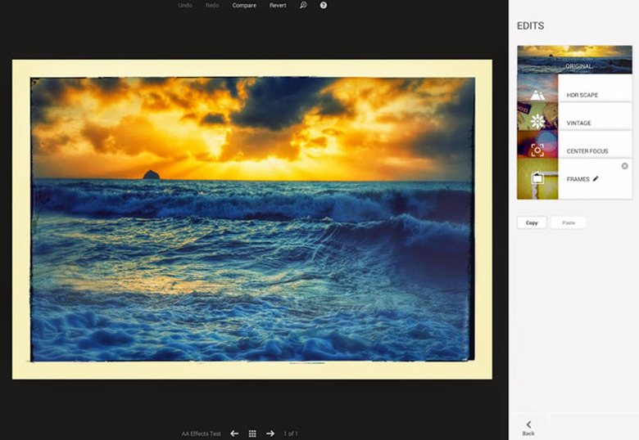Screen dimensions: 639x440
Task: Edit Frames using the pencil icon
Action: (596, 178)
